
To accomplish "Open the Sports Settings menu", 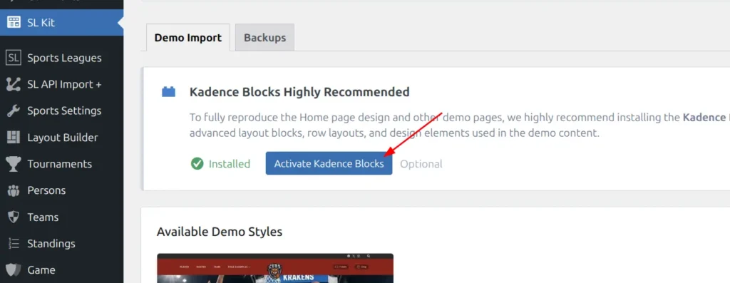I will click(x=62, y=110).
